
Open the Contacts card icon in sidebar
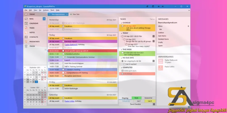[x=26, y=37]
